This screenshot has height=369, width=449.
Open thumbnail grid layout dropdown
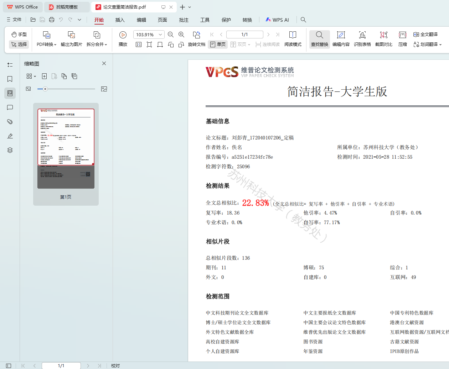tap(31, 76)
